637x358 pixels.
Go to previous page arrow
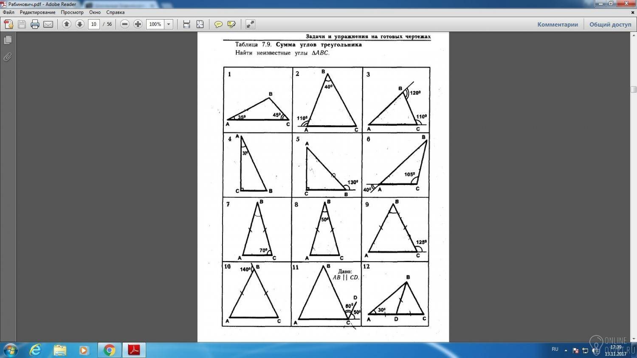(66, 24)
